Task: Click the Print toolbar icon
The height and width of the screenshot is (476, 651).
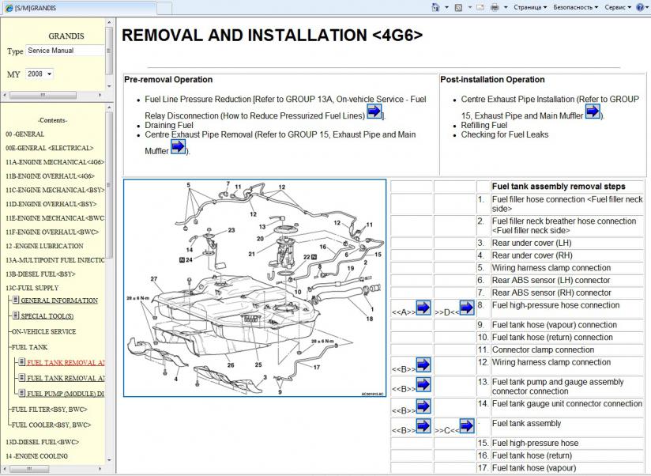Action: pyautogui.click(x=495, y=7)
